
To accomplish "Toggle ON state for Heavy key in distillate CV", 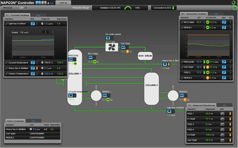I will tap(33, 68).
